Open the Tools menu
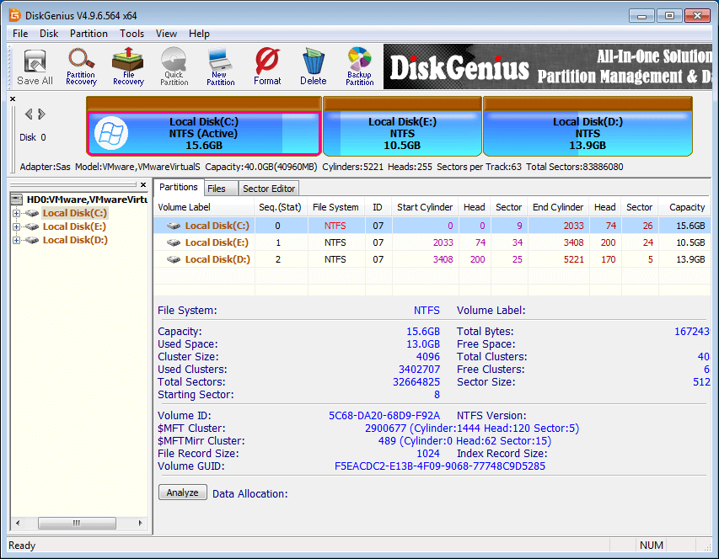Viewport: 719px width, 559px height. (x=132, y=34)
